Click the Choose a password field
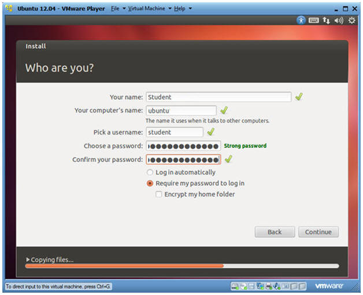The height and width of the screenshot is (295, 363). (183, 146)
